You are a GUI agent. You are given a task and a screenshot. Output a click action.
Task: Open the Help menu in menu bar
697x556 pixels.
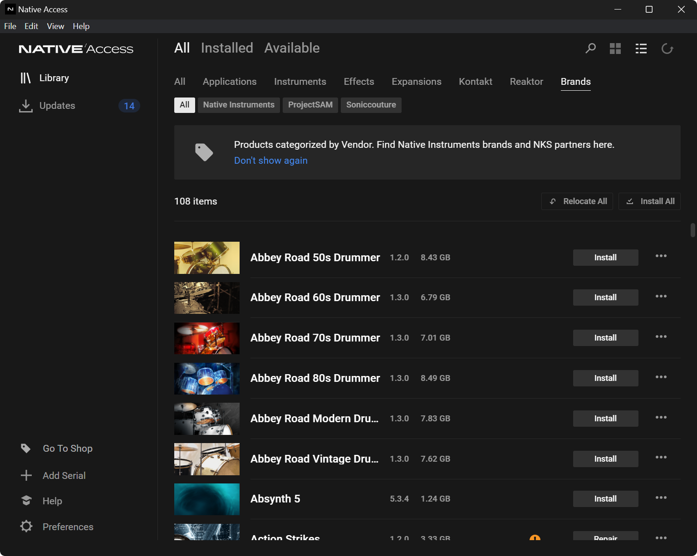81,26
